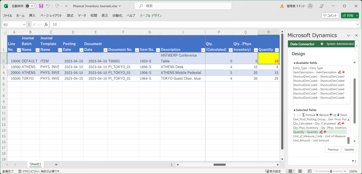
Task: Open the 数式 (Formulas) ribbon tab
Action: tap(70, 16)
